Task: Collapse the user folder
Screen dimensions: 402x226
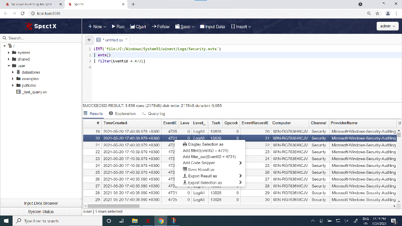Action: point(9,66)
